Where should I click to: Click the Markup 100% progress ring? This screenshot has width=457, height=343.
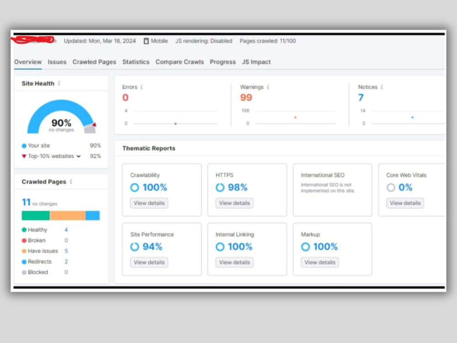coord(305,247)
